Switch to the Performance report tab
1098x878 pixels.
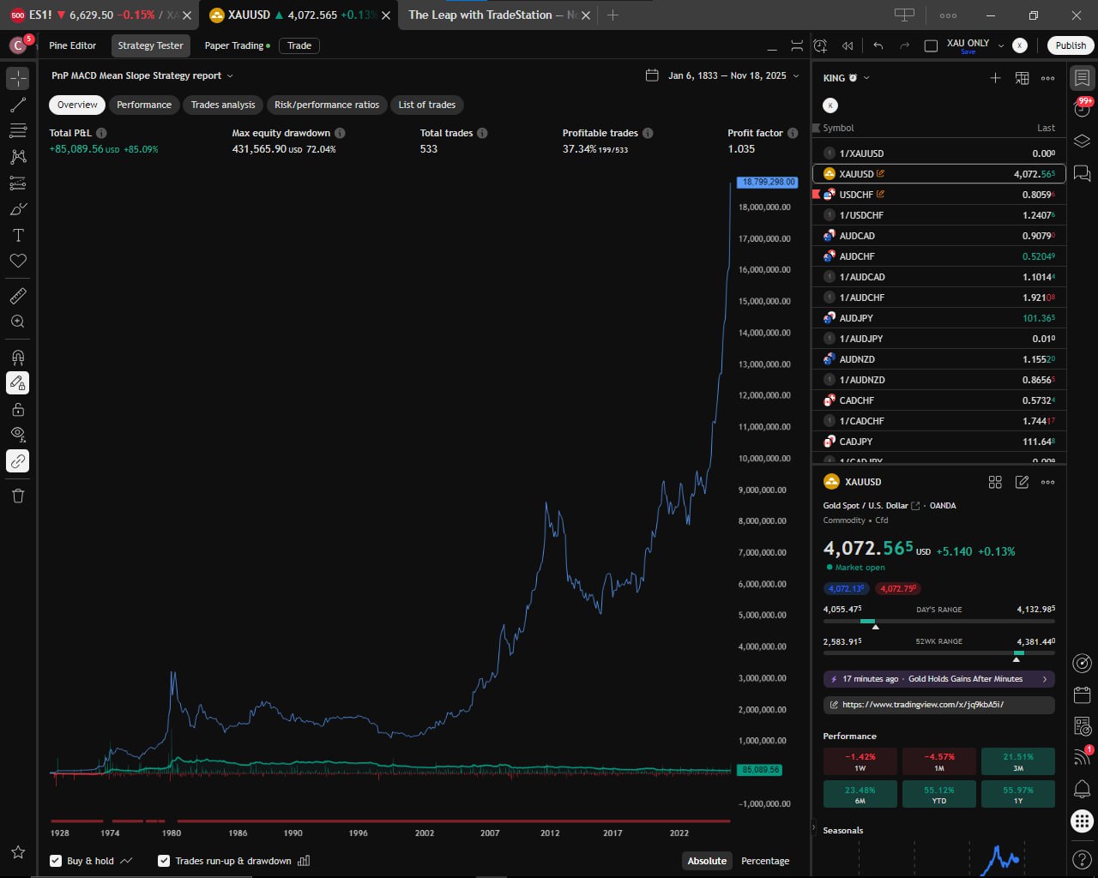[x=144, y=105]
